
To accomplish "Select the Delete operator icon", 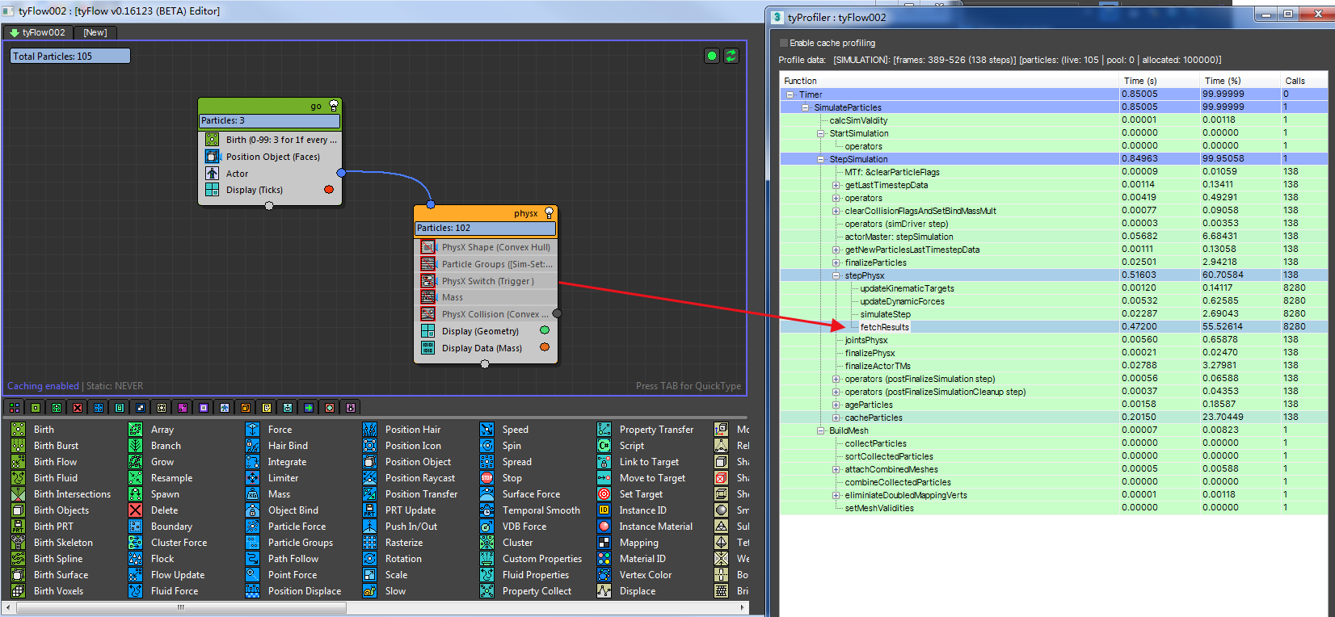I will coord(136,510).
